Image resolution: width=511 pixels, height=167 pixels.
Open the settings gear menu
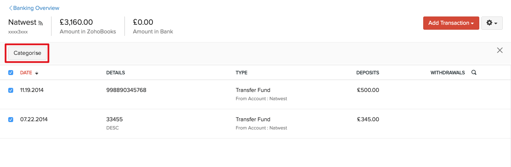pos(492,23)
